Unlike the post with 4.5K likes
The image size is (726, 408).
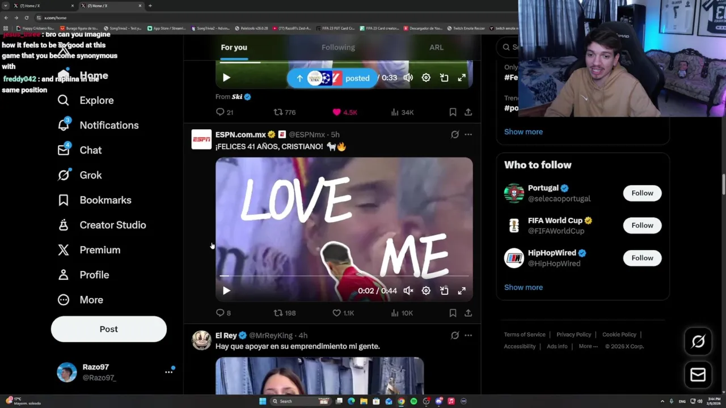click(x=345, y=112)
